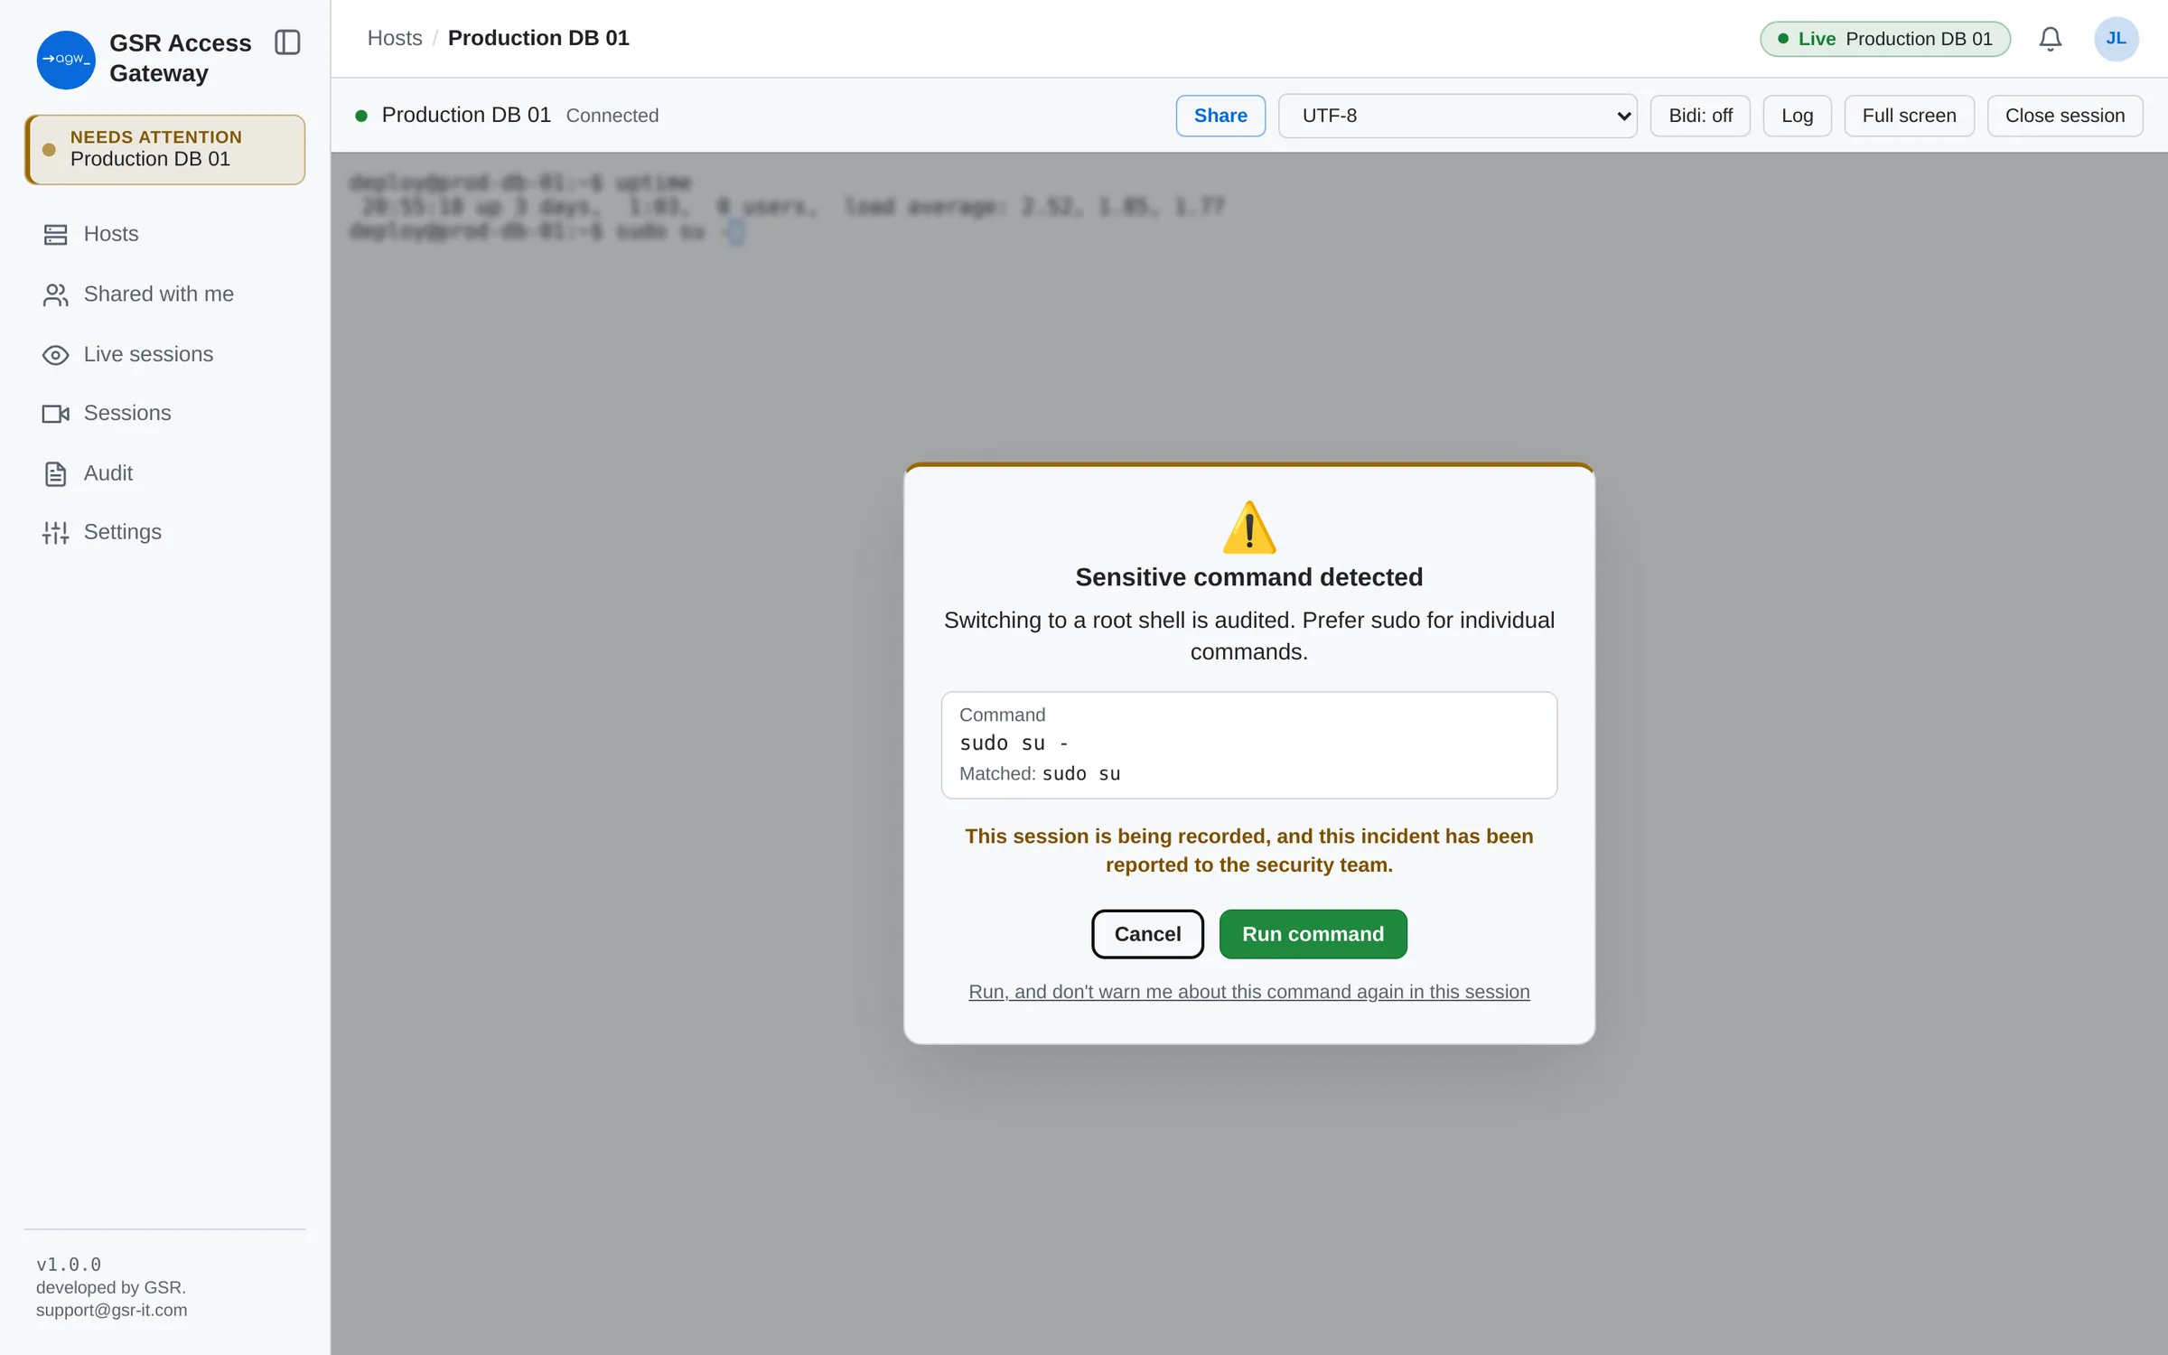Click the Hosts breadcrumb link
Image resolution: width=2168 pixels, height=1355 pixels.
[x=395, y=38]
